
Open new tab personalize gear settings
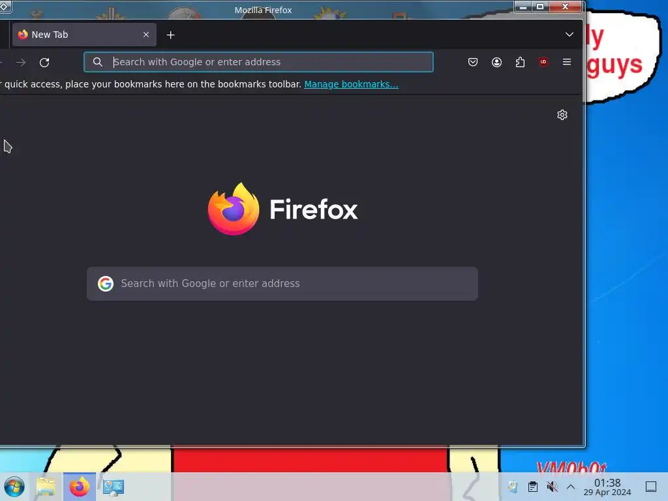tap(562, 115)
